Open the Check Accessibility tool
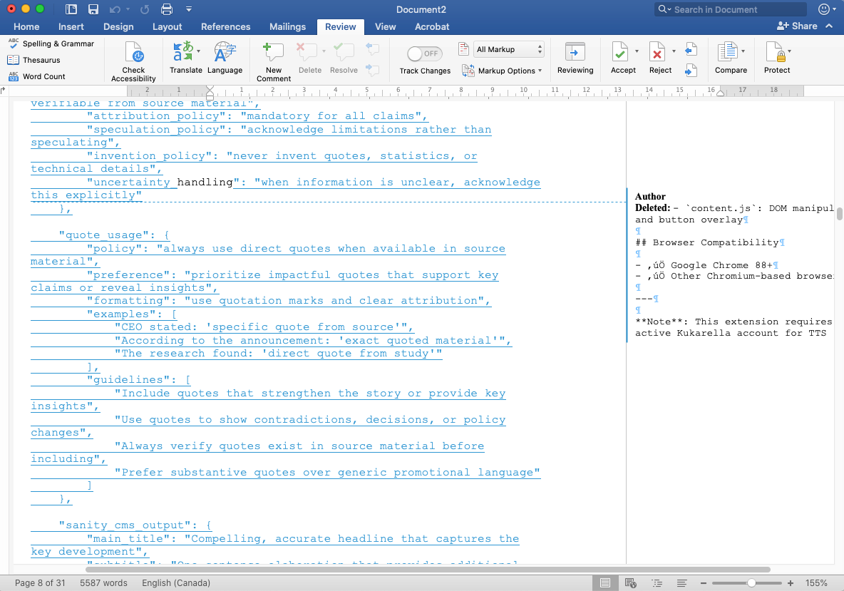Screen dimensions: 844x591 (133, 61)
